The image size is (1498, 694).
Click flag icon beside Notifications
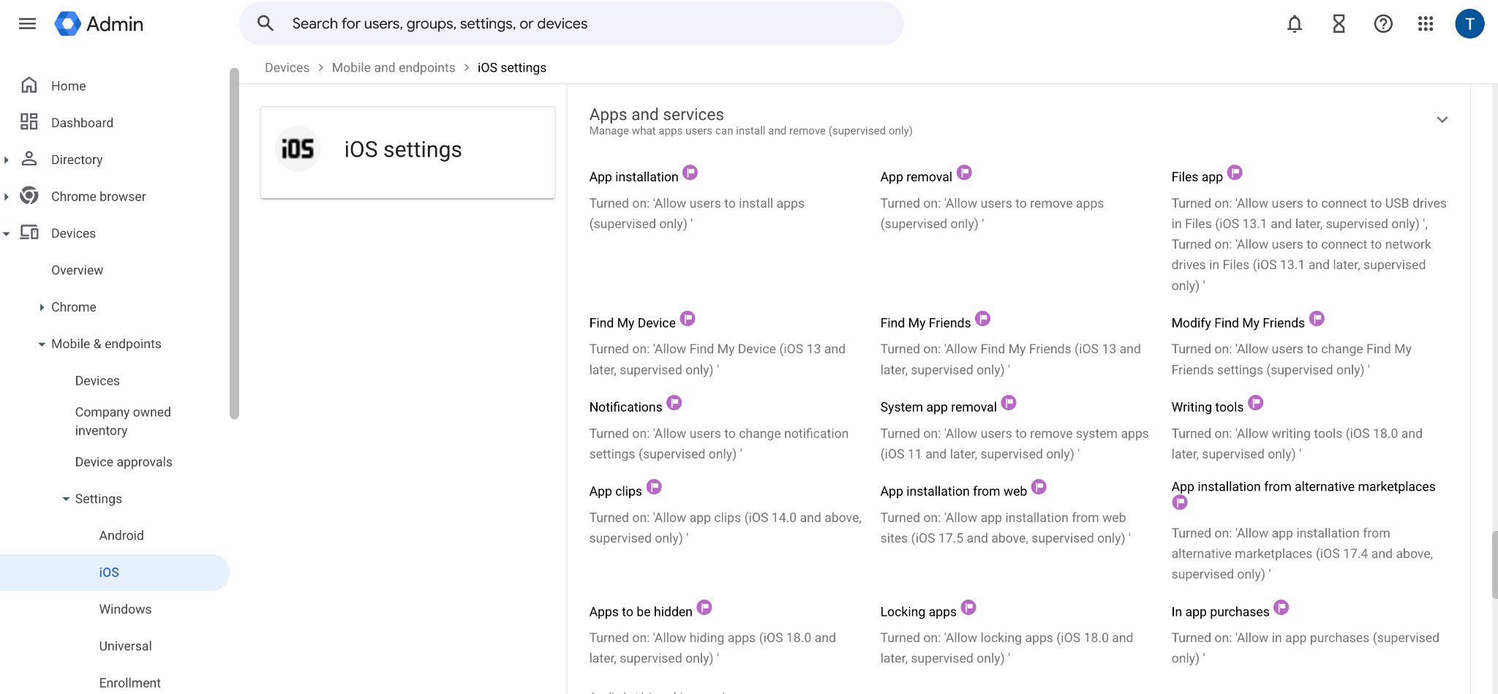coord(674,403)
